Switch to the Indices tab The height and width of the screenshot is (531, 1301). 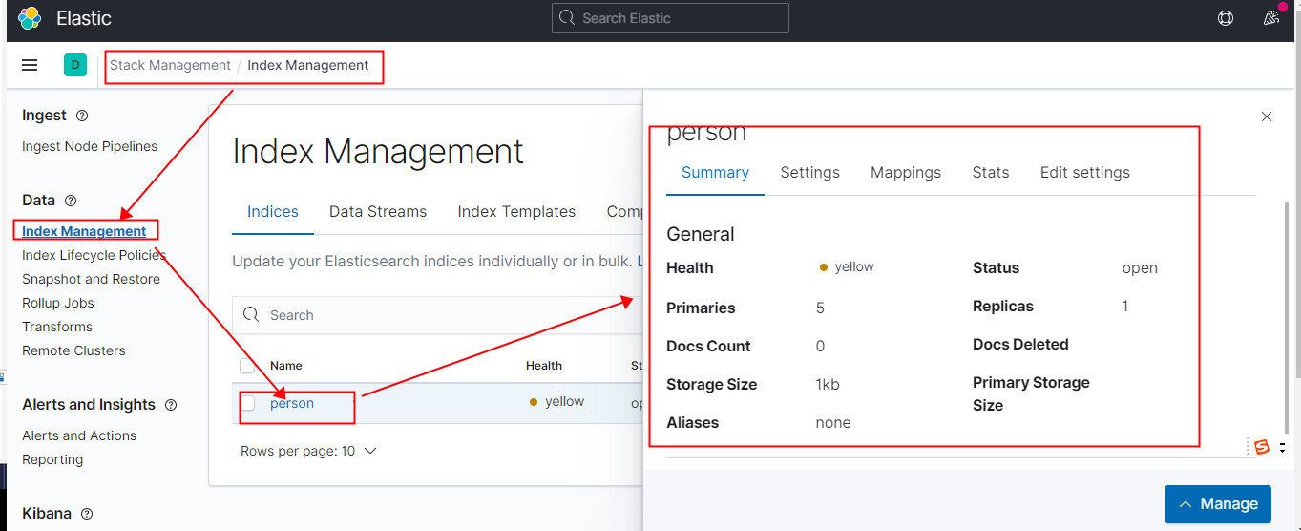[273, 212]
